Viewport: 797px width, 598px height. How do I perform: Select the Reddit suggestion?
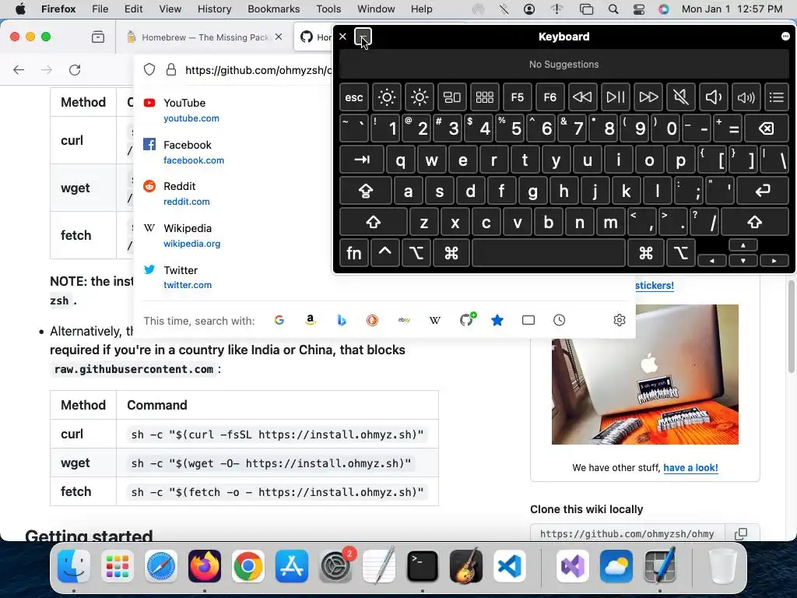tap(233, 193)
